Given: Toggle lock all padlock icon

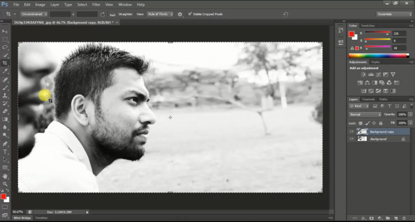Looking at the screenshot, I should pos(381,123).
